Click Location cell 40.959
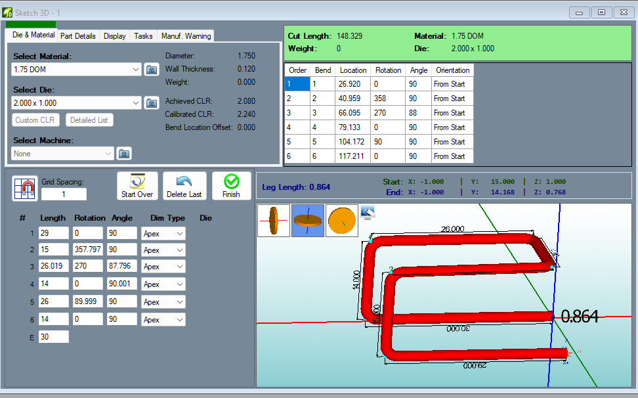638x398 pixels. point(353,99)
